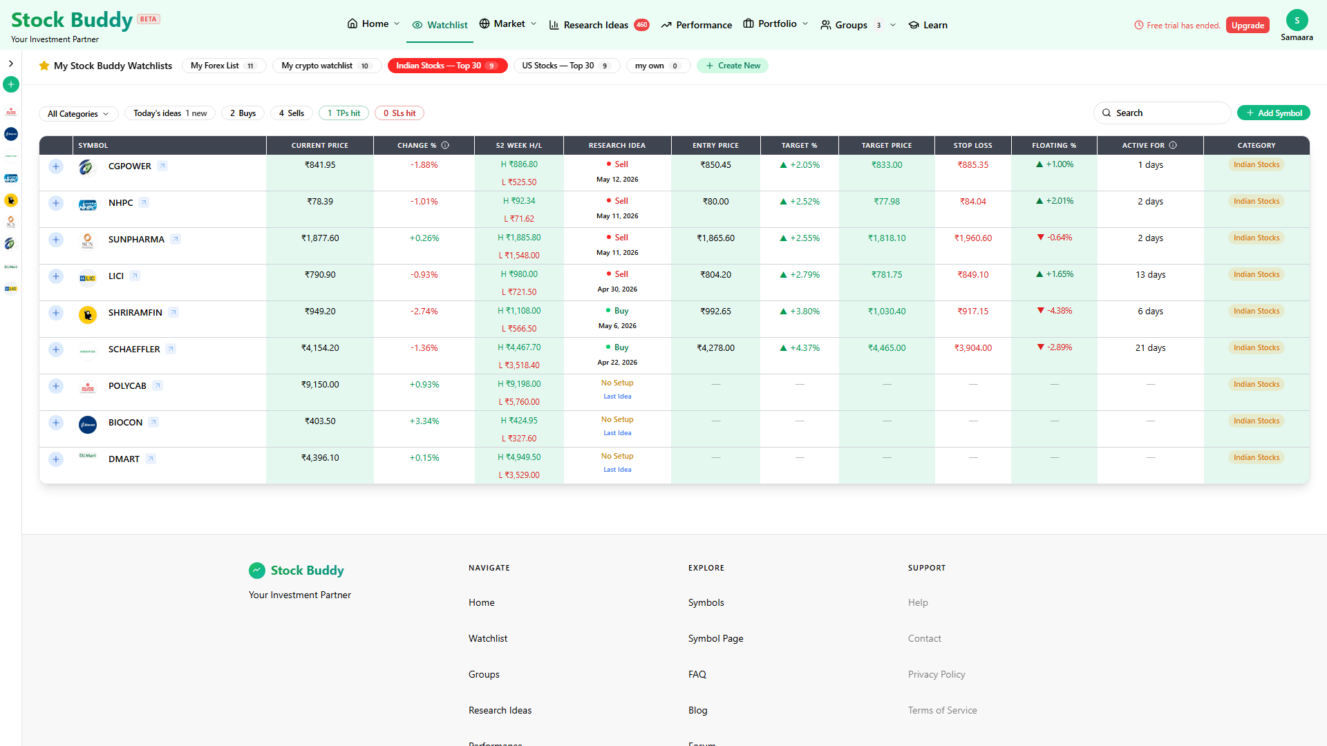The height and width of the screenshot is (746, 1327).
Task: Click the CGPOWER company logo in table
Action: [87, 167]
